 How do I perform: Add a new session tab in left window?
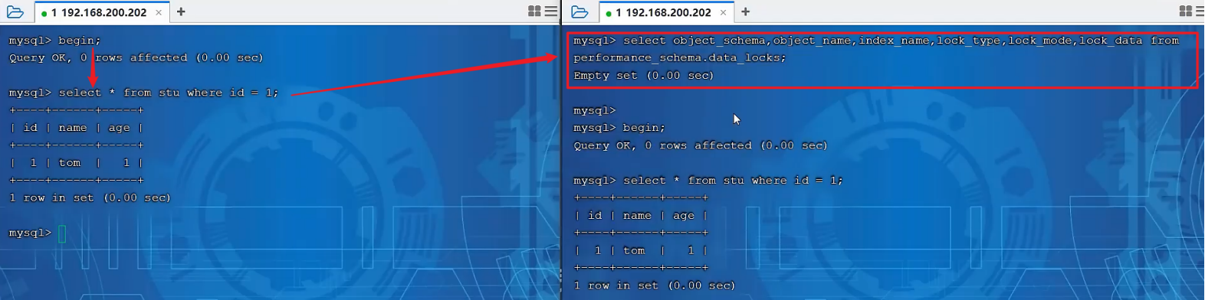pos(181,11)
